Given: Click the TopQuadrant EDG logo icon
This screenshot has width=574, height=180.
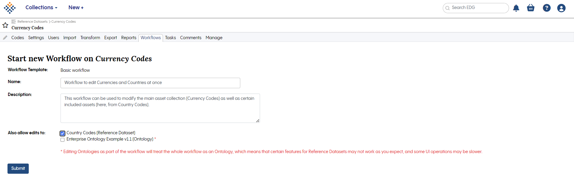Looking at the screenshot, I should 10,8.
